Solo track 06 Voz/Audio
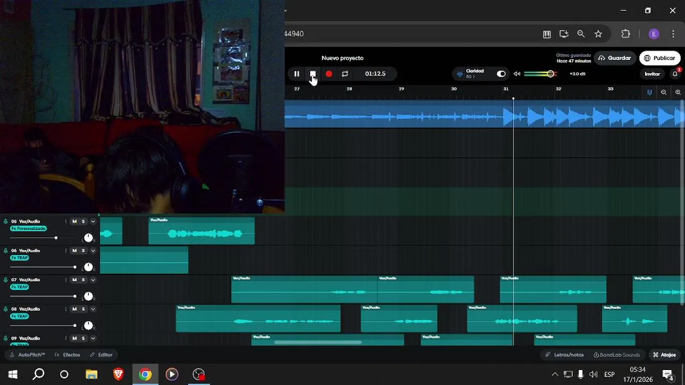The height and width of the screenshot is (385, 685). pos(83,251)
